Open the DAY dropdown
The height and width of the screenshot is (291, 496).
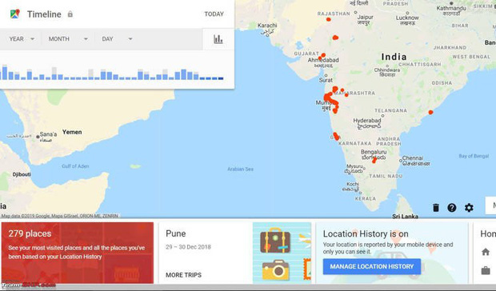(117, 39)
